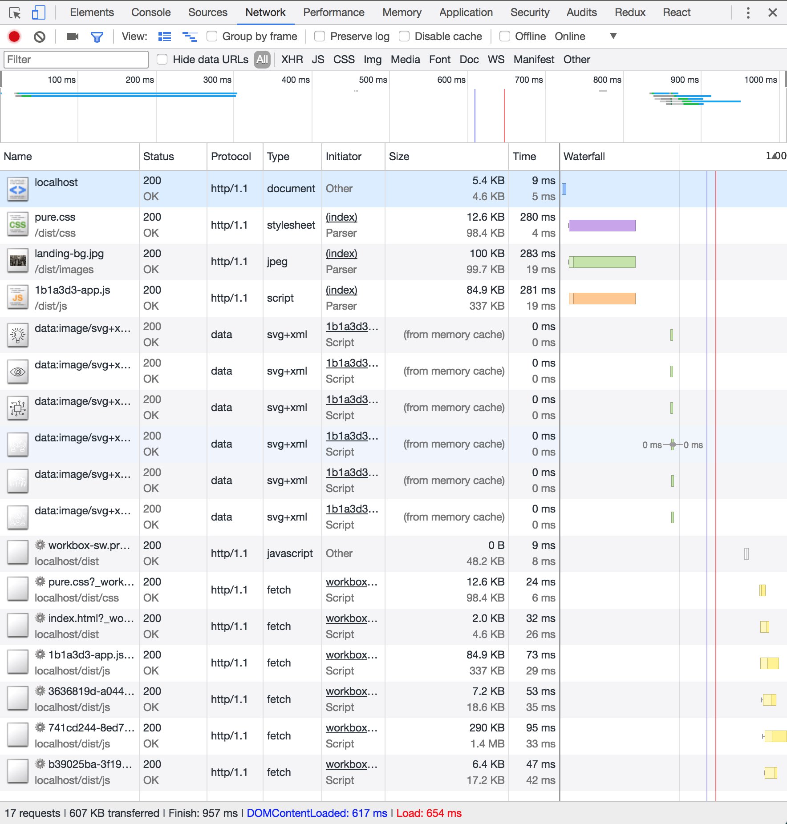
Task: Show waterfall overview view
Action: point(190,36)
